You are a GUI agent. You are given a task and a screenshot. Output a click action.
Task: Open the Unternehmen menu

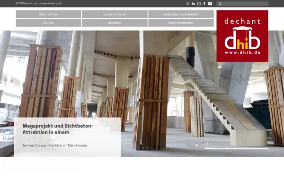point(48,14)
